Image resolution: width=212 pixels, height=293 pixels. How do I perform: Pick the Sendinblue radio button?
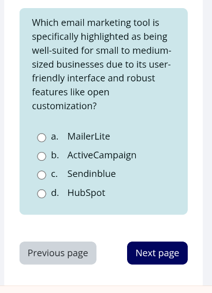coord(42,175)
